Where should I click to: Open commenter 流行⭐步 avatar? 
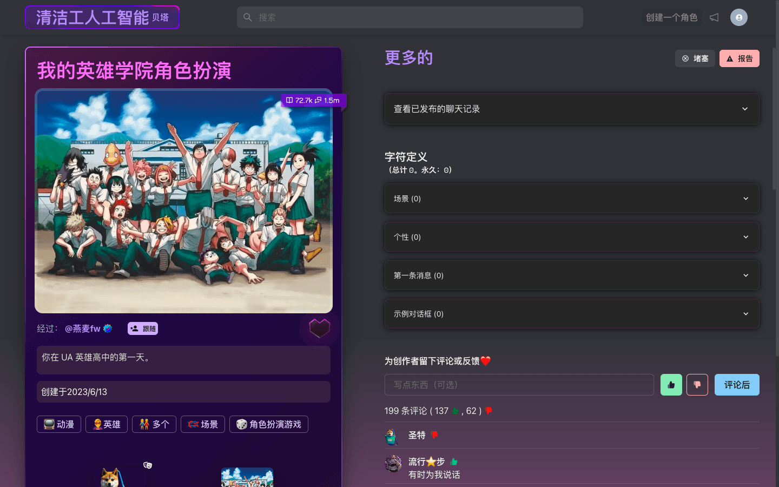click(x=393, y=463)
